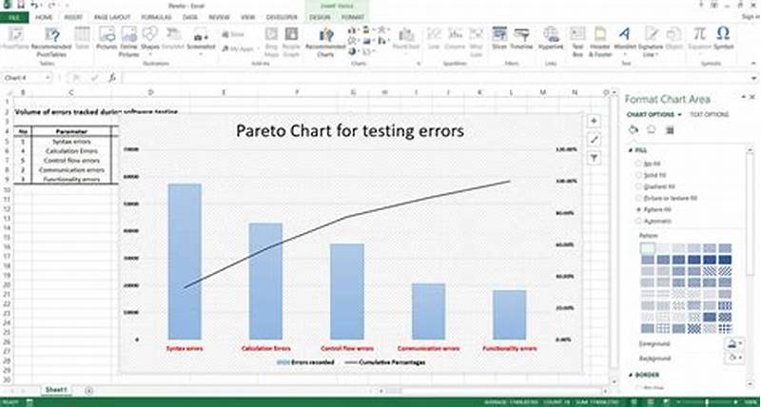Switch to the Page Layout tab
This screenshot has width=761, height=407.
(x=112, y=17)
